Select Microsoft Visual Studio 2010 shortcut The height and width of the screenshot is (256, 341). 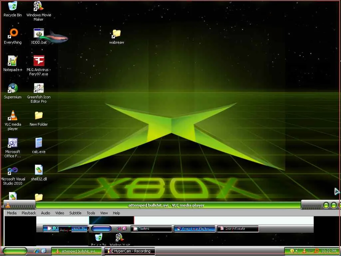(x=13, y=175)
